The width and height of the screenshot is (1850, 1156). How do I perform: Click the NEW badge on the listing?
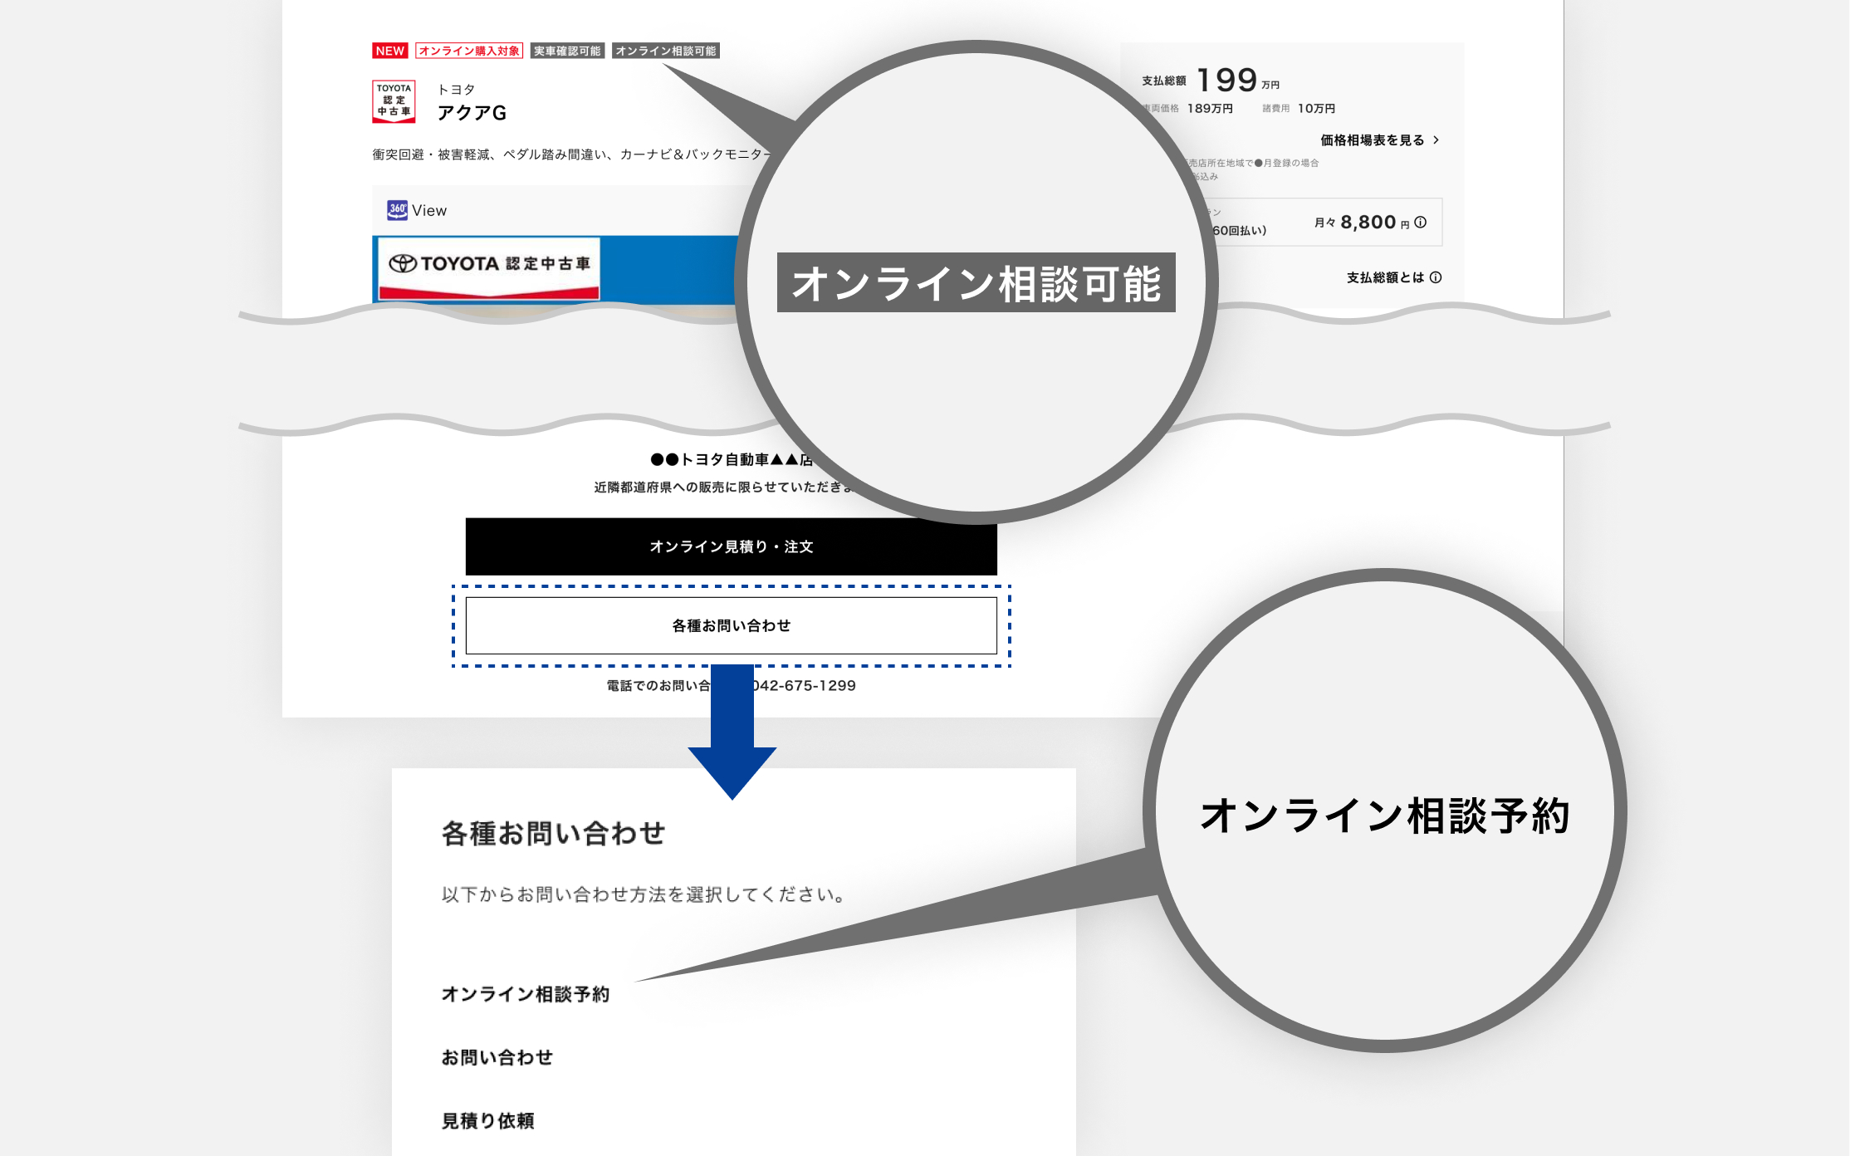point(390,51)
